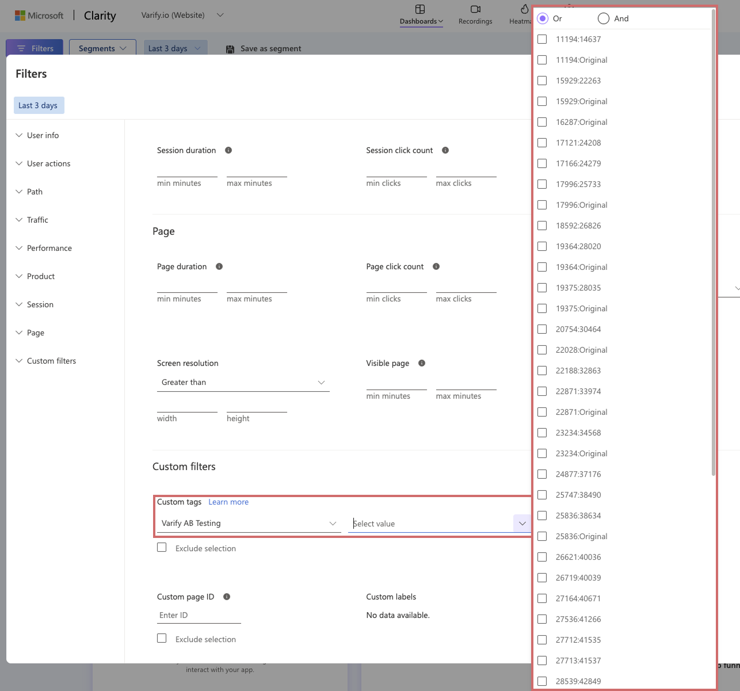Click the Visible page min minutes field
The image size is (740, 691).
396,383
